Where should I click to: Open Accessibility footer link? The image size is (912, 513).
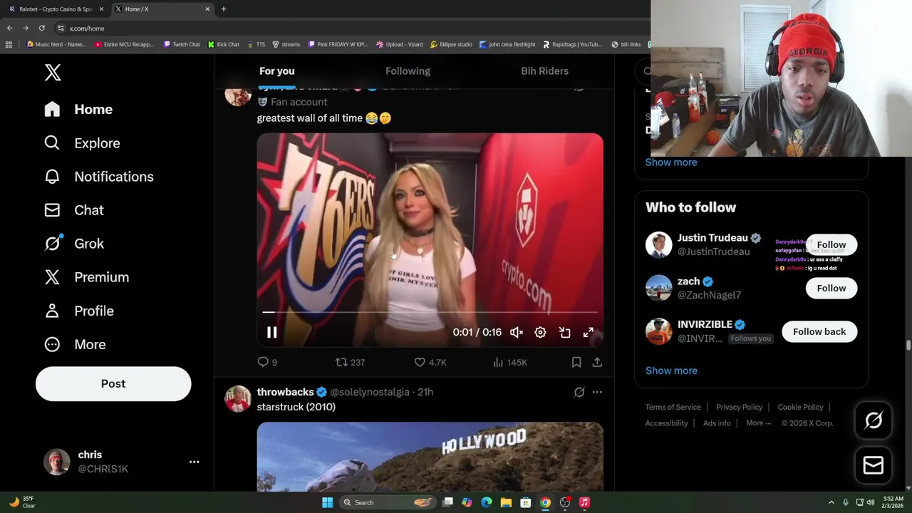[x=666, y=423]
